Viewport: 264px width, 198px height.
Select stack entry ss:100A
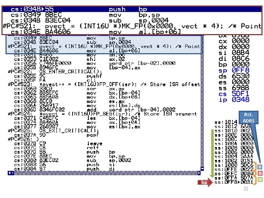(x=234, y=143)
